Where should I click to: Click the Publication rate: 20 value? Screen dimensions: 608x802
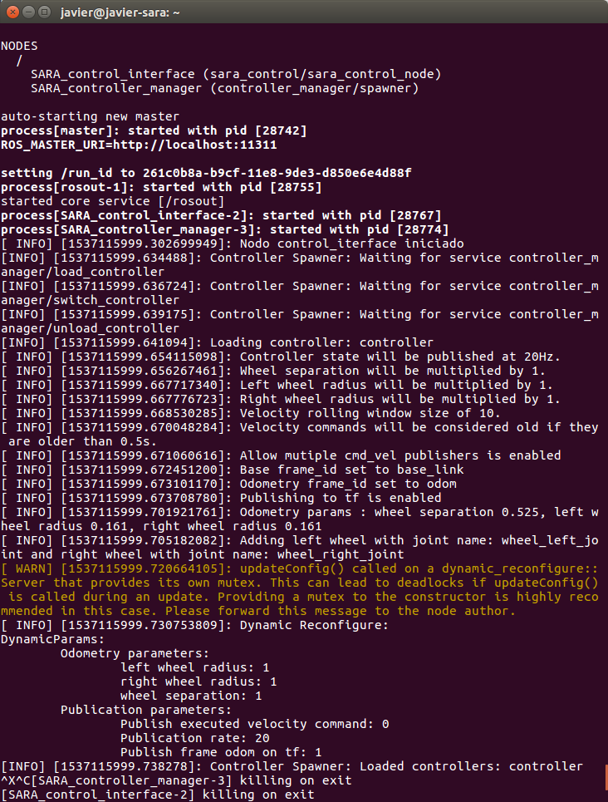[x=199, y=737]
